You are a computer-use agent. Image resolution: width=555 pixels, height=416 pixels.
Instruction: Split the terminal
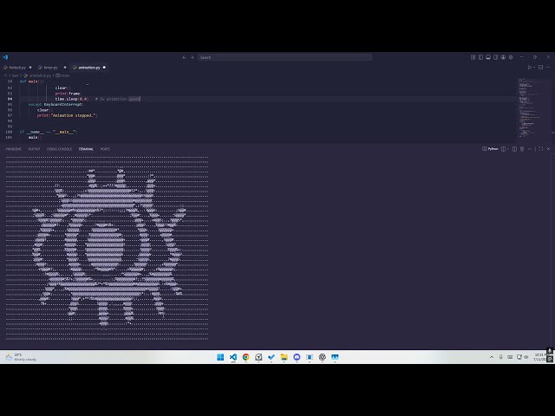click(x=514, y=149)
